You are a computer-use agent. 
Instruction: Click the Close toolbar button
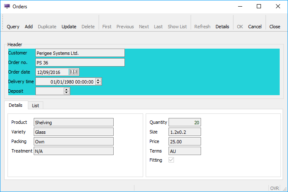[275, 27]
